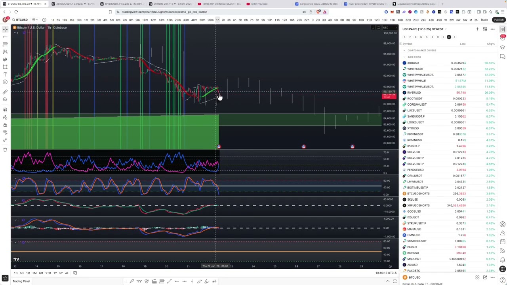This screenshot has width=507, height=285.
Task: Click the user avatar with 11 badge
Action: [x=6, y=20]
